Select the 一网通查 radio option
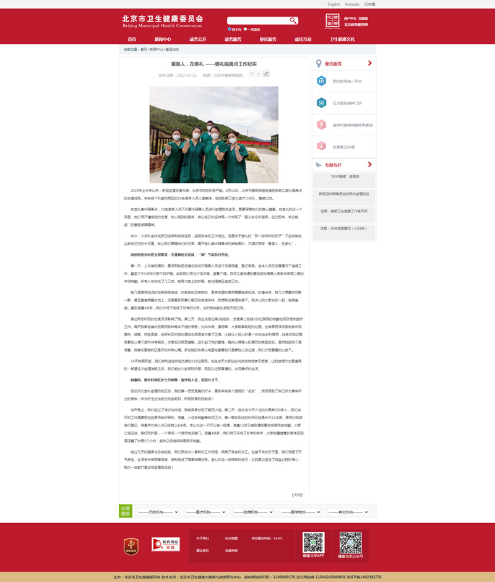Viewport: 495px width, 582px height. (245, 29)
